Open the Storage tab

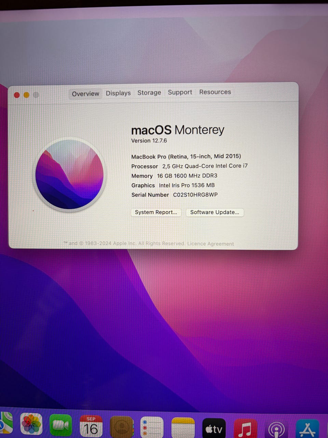tap(149, 93)
